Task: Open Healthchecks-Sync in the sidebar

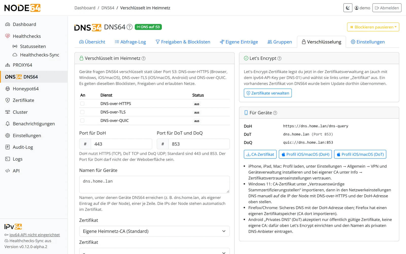Action: [x=40, y=55]
